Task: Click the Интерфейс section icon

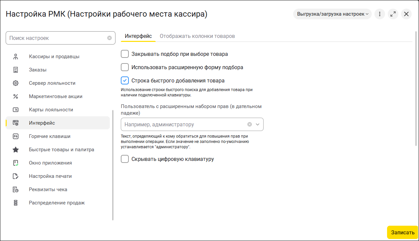Action: click(x=16, y=123)
